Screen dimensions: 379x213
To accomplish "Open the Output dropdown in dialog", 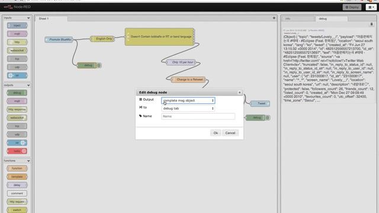I will click(x=188, y=101).
